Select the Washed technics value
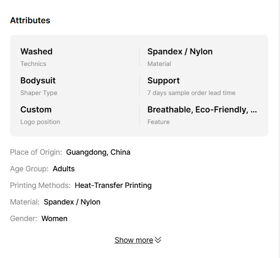The width and height of the screenshot is (280, 258). tap(36, 51)
